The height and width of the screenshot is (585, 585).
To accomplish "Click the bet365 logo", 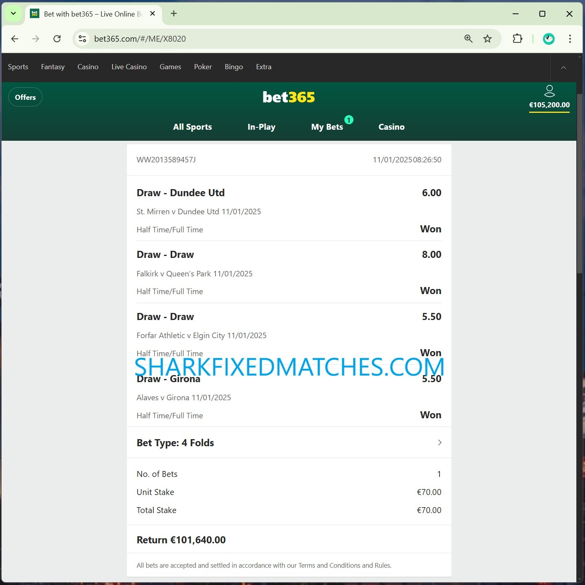I will (x=289, y=97).
